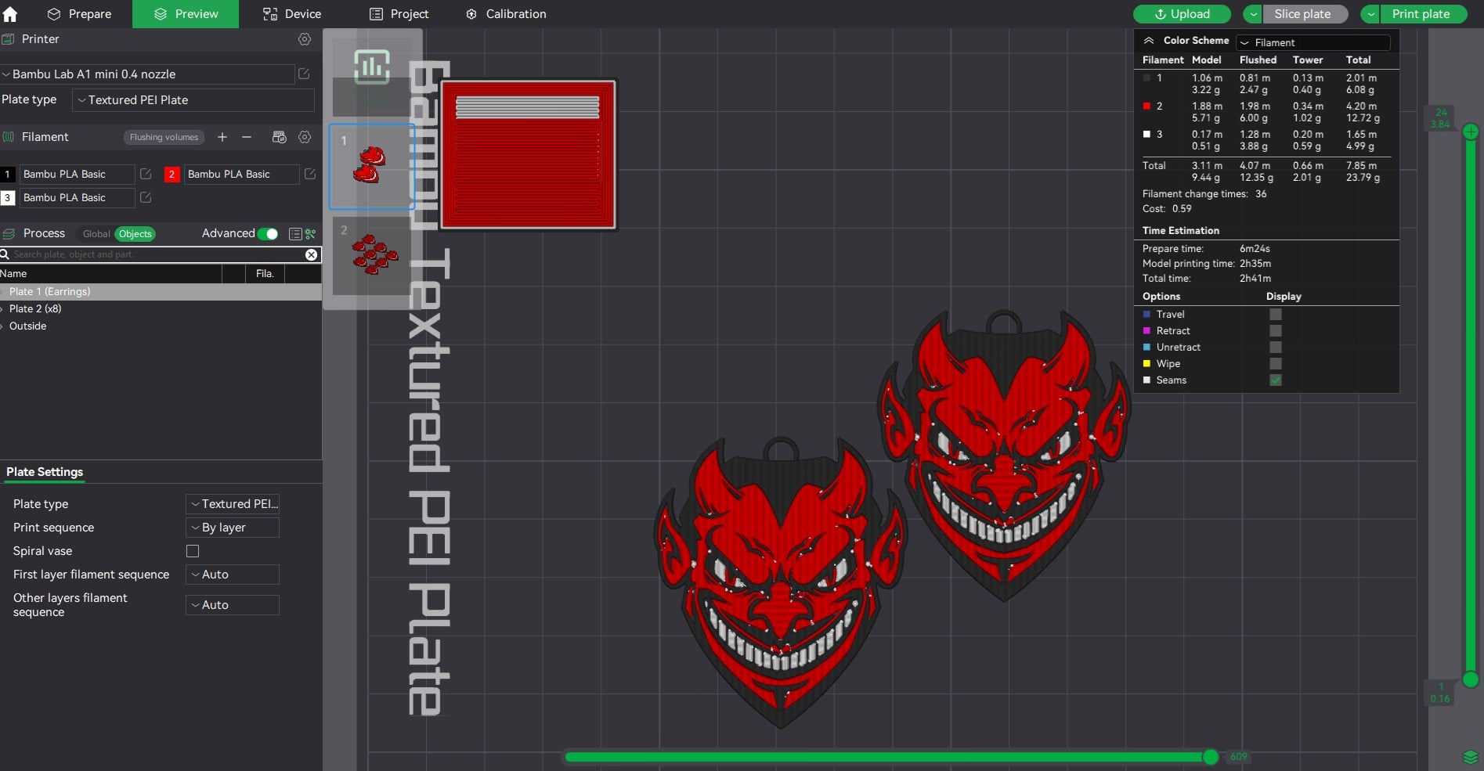
Task: Click the Slice plate button
Action: coord(1304,14)
